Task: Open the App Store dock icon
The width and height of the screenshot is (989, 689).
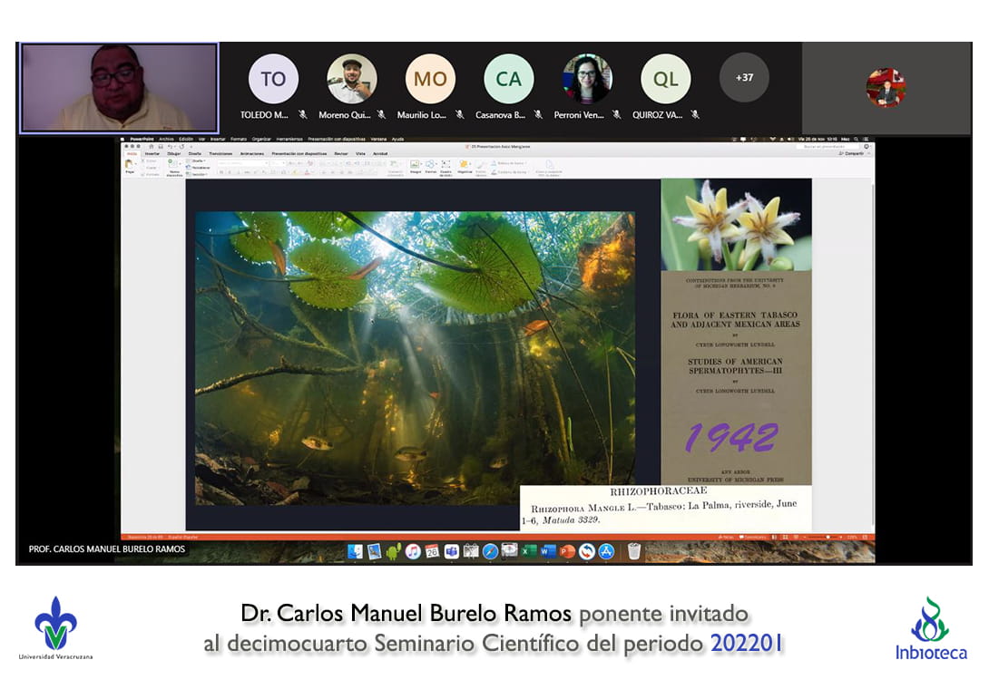Action: [x=606, y=551]
